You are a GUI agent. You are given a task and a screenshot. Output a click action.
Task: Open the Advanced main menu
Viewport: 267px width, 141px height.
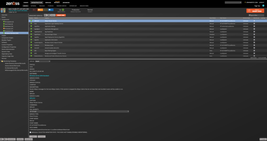(x=66, y=3)
